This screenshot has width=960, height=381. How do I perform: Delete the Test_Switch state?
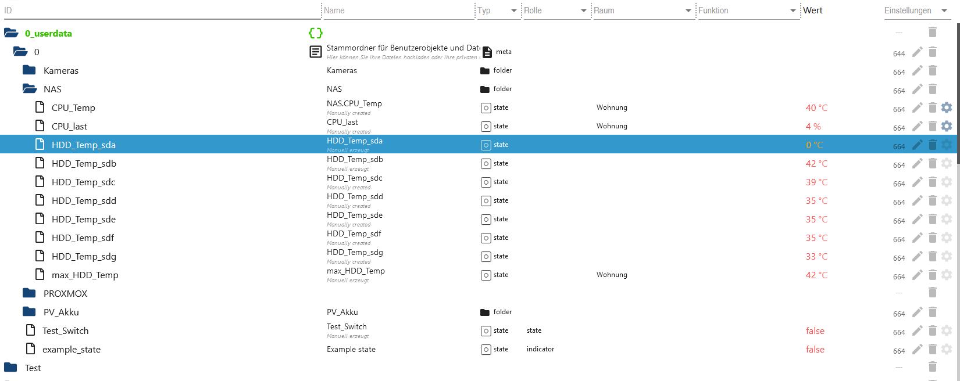point(933,330)
